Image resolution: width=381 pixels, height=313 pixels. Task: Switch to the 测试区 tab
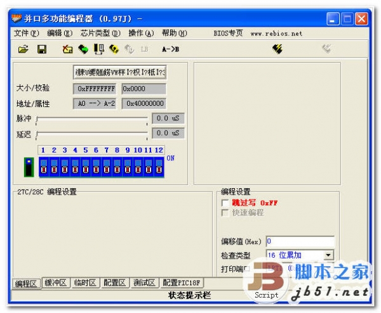pos(144,283)
